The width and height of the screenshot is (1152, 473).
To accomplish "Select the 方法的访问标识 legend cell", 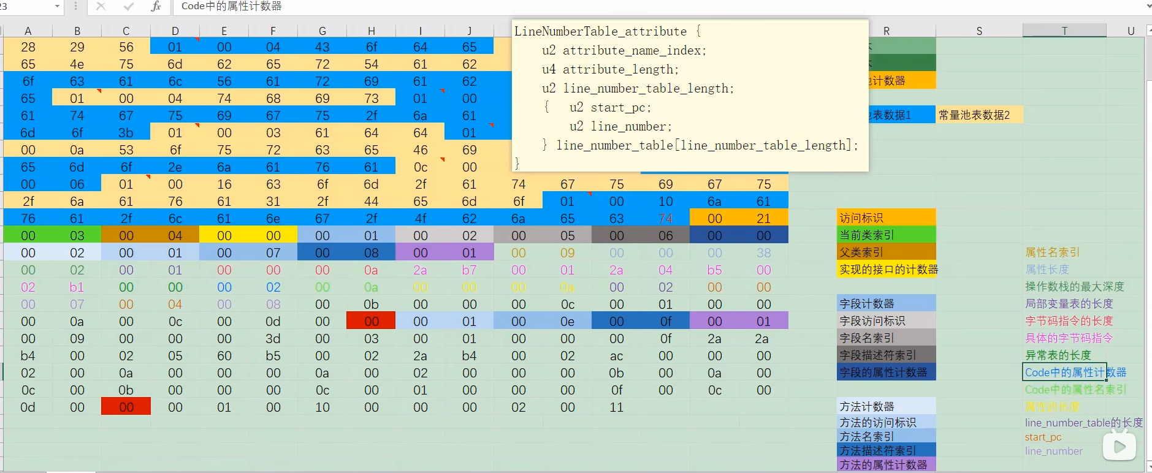I will [887, 422].
